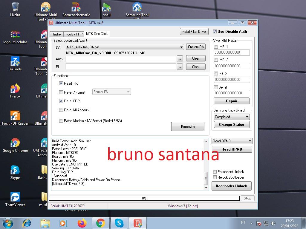Open Skype desktop shortcut
Viewport: 306px width, 229px height.
(x=15, y=172)
